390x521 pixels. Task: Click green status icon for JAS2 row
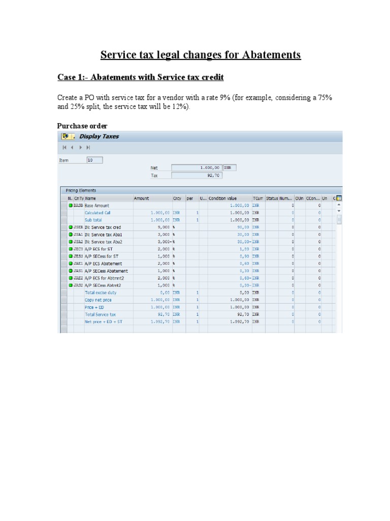click(x=71, y=285)
